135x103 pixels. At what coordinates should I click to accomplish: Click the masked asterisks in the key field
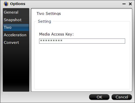51,41
